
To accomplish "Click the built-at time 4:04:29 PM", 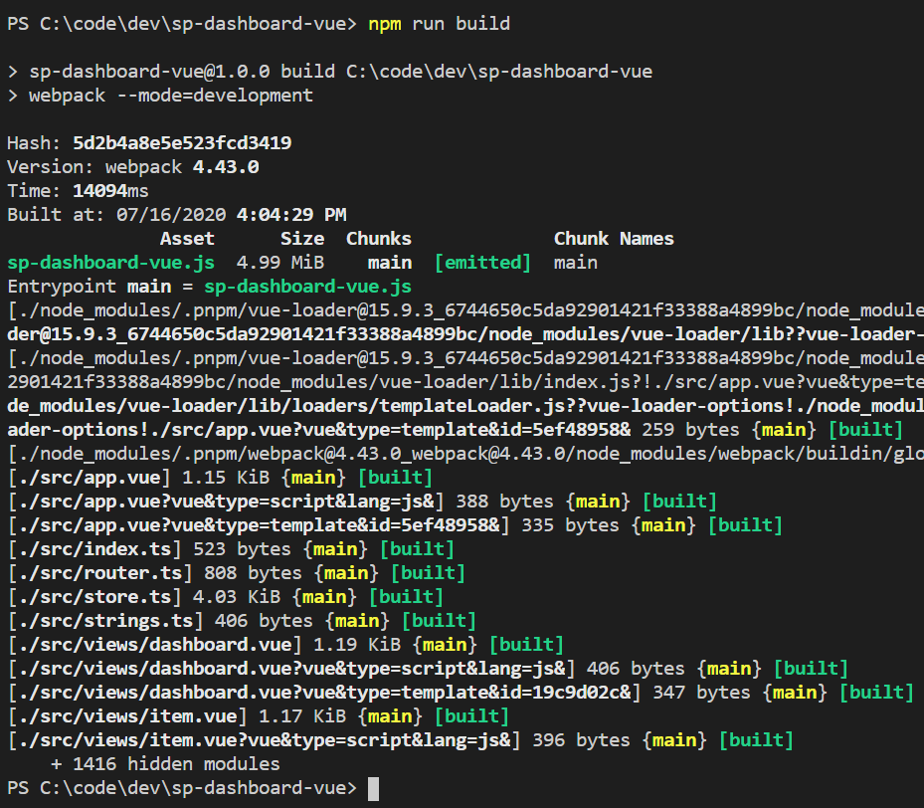I will (291, 215).
